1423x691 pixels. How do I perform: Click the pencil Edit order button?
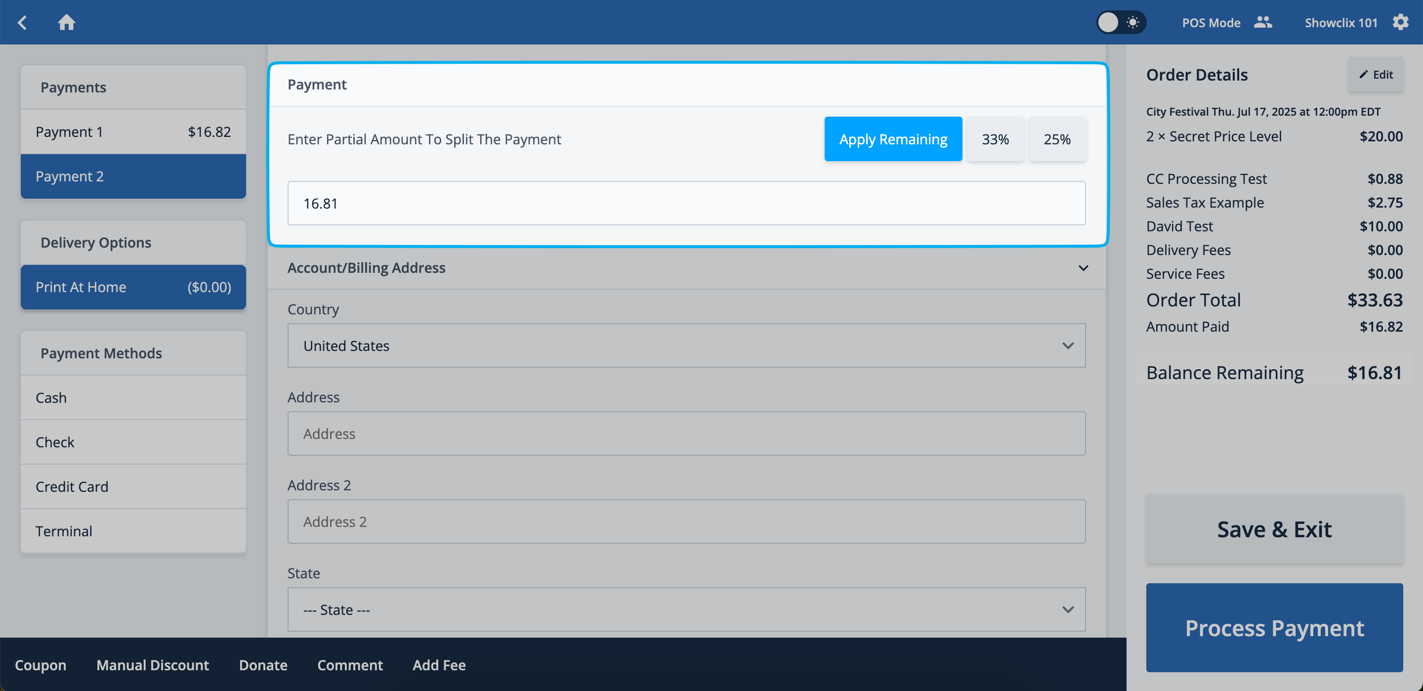tap(1376, 75)
